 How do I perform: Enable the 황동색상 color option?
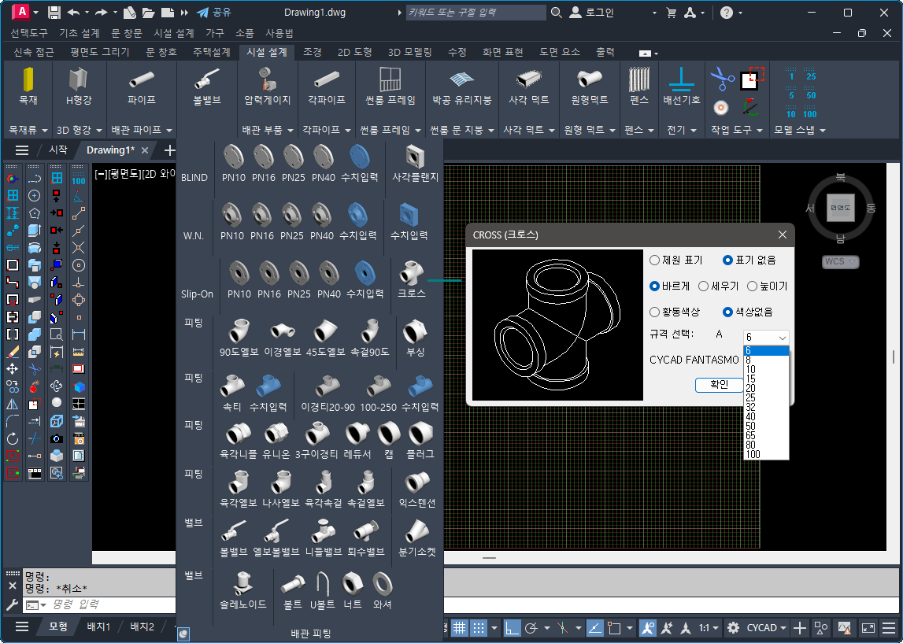[x=655, y=312]
